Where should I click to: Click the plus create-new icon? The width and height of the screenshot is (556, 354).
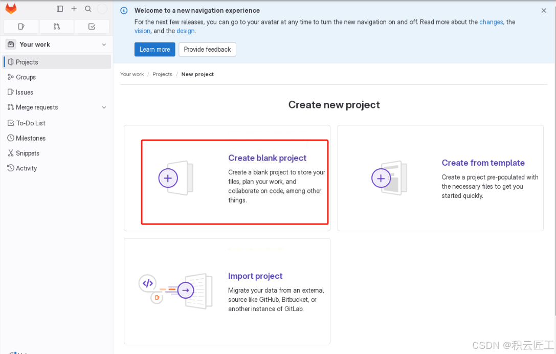74,9
